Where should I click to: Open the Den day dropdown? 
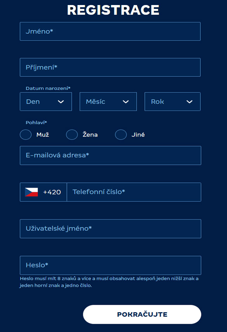click(46, 102)
